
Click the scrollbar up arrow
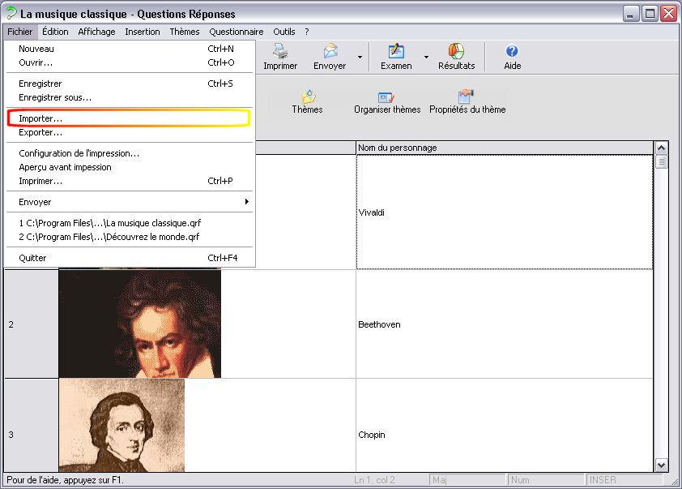(x=661, y=148)
